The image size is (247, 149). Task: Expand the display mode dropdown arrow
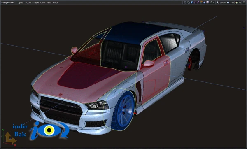point(214,2)
